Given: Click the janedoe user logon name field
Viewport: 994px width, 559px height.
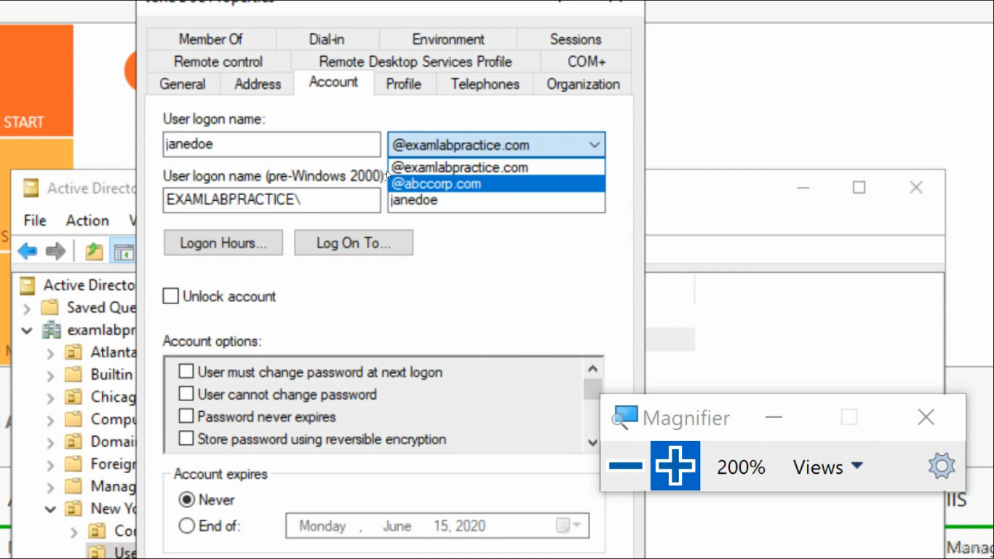Looking at the screenshot, I should (x=271, y=144).
